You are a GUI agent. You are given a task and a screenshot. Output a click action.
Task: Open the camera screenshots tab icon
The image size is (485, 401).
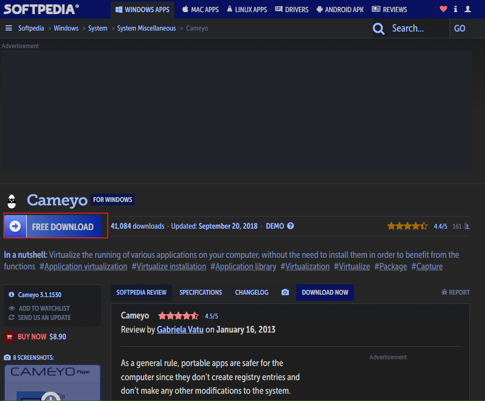pyautogui.click(x=285, y=292)
